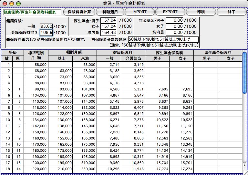Click the 男子 pension cell 11,150

(x=157, y=126)
